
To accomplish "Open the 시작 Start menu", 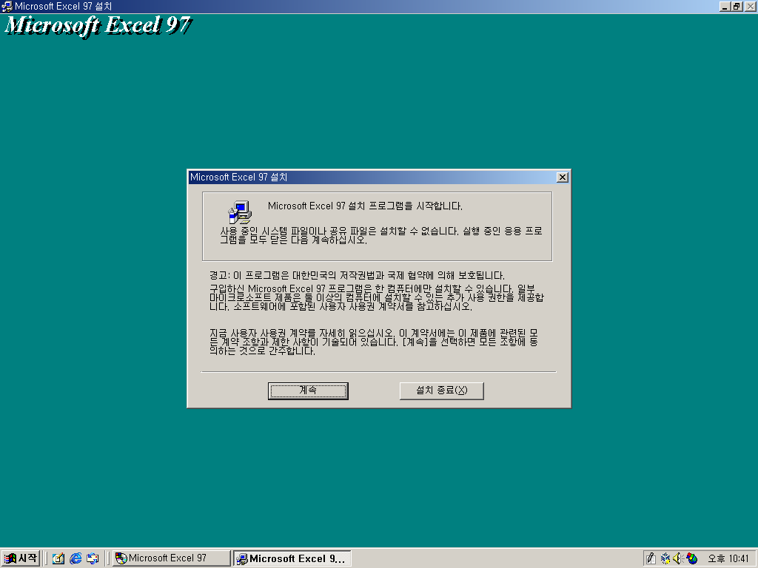I will click(x=20, y=558).
